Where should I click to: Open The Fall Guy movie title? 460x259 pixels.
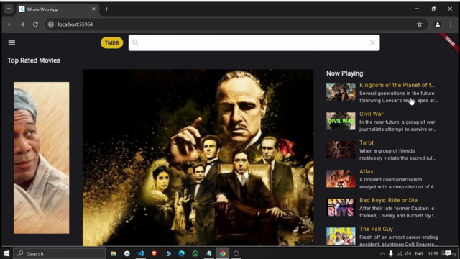pos(376,229)
